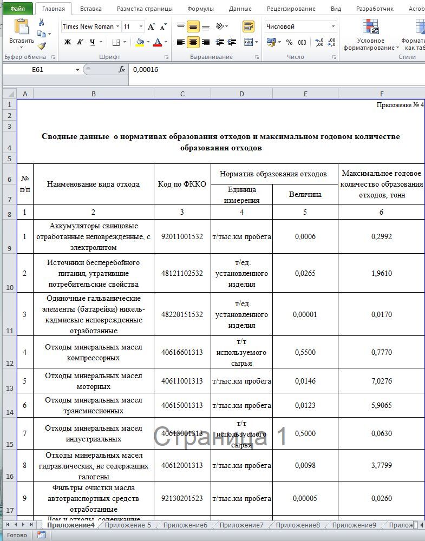The image size is (425, 541).
Task: Click the text orientation icon
Action: [220, 26]
